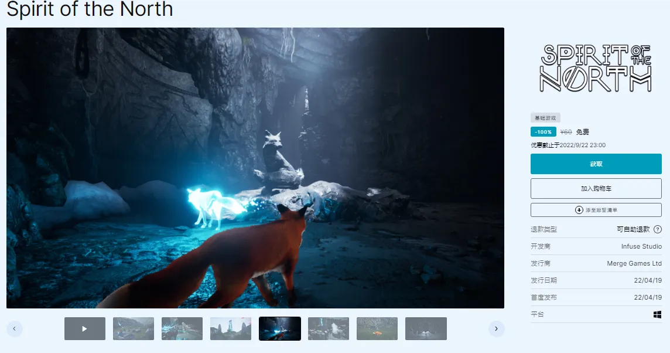Click the 优惠截止于2022/9/22 23:00 text
Image resolution: width=670 pixels, height=353 pixels.
(x=568, y=145)
